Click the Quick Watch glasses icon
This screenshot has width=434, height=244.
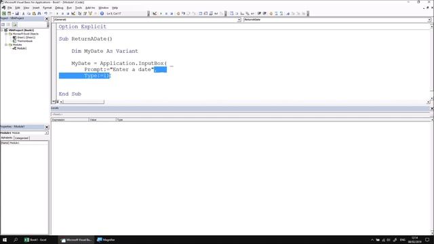click(216, 14)
